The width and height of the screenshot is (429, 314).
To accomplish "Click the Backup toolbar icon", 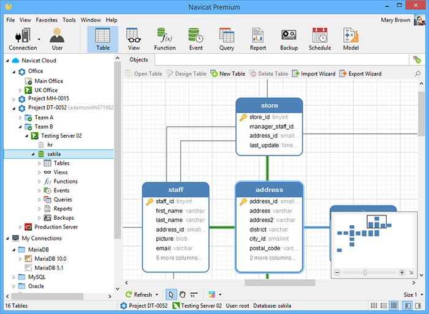I will point(289,39).
